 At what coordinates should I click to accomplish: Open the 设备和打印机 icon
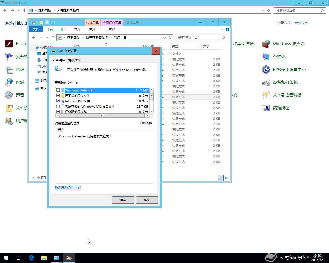tap(266, 82)
